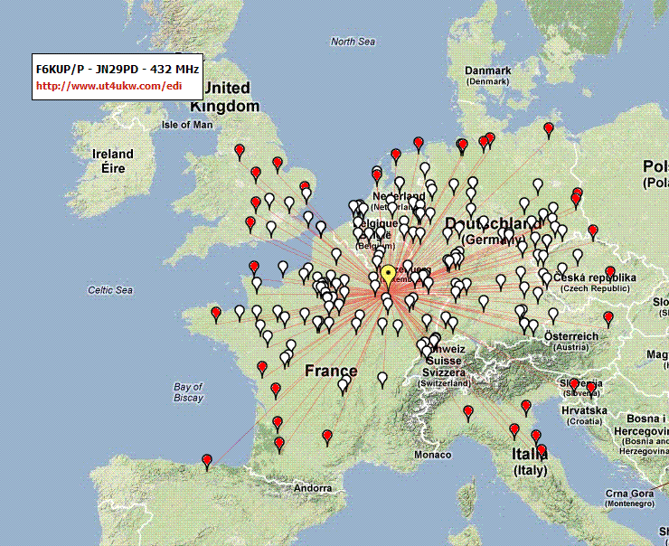Click the red marker nearest Toulouse in southern France
Viewport: 669px width, 546px height.
pyautogui.click(x=327, y=438)
